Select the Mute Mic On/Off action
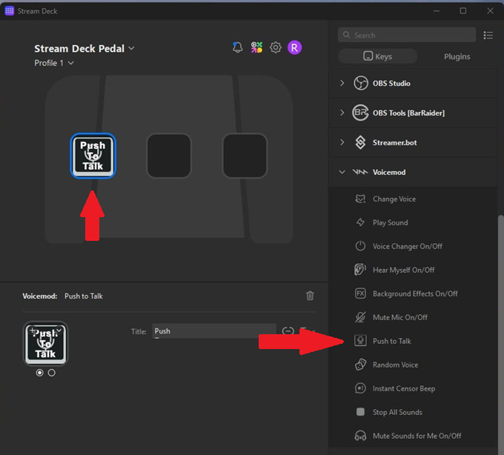Image resolution: width=504 pixels, height=455 pixels. 399,317
